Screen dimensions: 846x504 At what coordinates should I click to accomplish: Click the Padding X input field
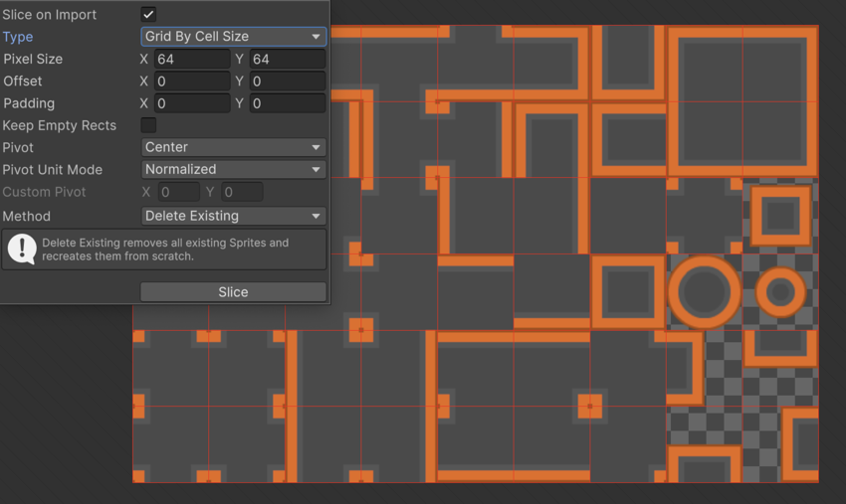point(191,103)
